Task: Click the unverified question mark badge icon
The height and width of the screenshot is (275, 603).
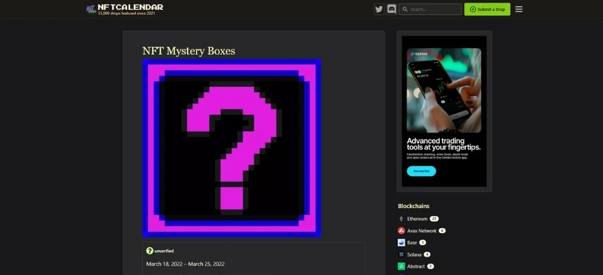Action: click(149, 251)
